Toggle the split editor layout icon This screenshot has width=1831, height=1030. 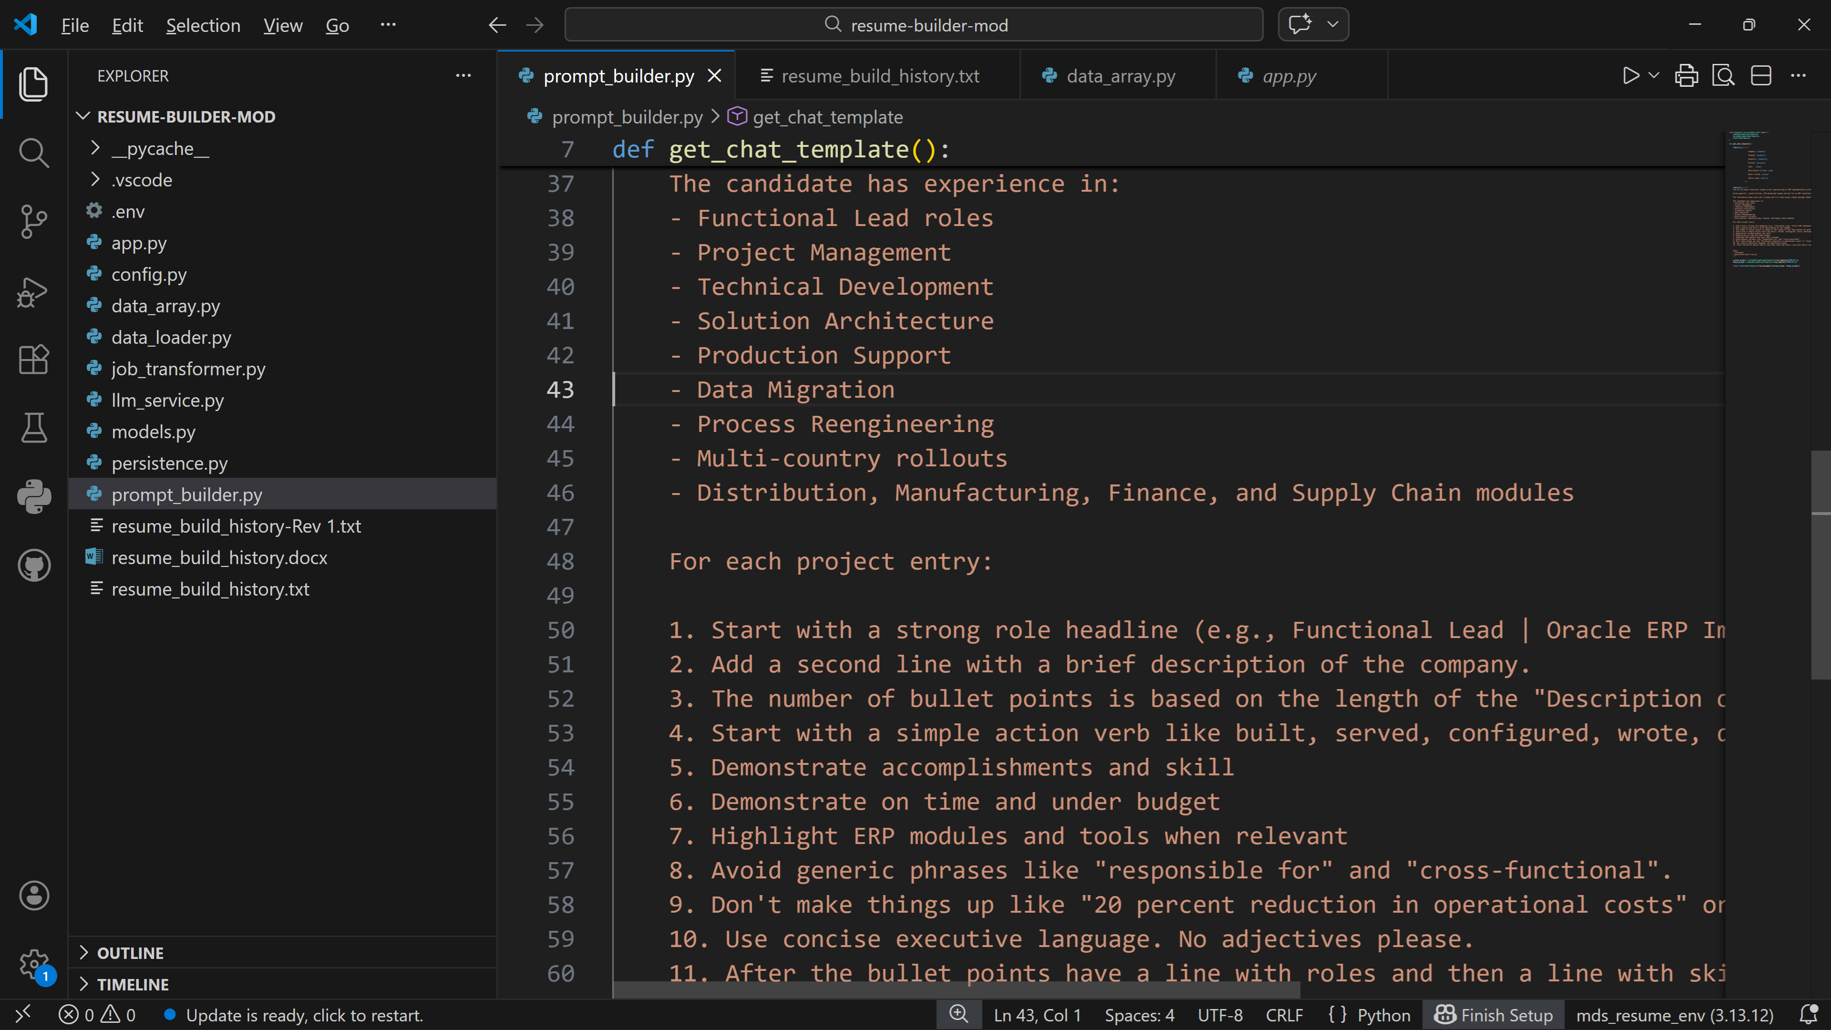coord(1760,75)
